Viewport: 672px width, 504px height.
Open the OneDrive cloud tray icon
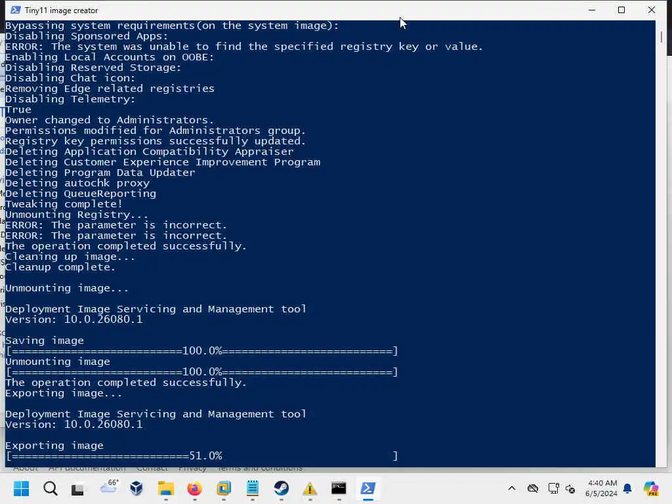click(533, 488)
